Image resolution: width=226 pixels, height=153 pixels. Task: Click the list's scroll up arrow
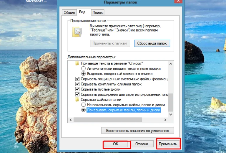click(x=171, y=64)
